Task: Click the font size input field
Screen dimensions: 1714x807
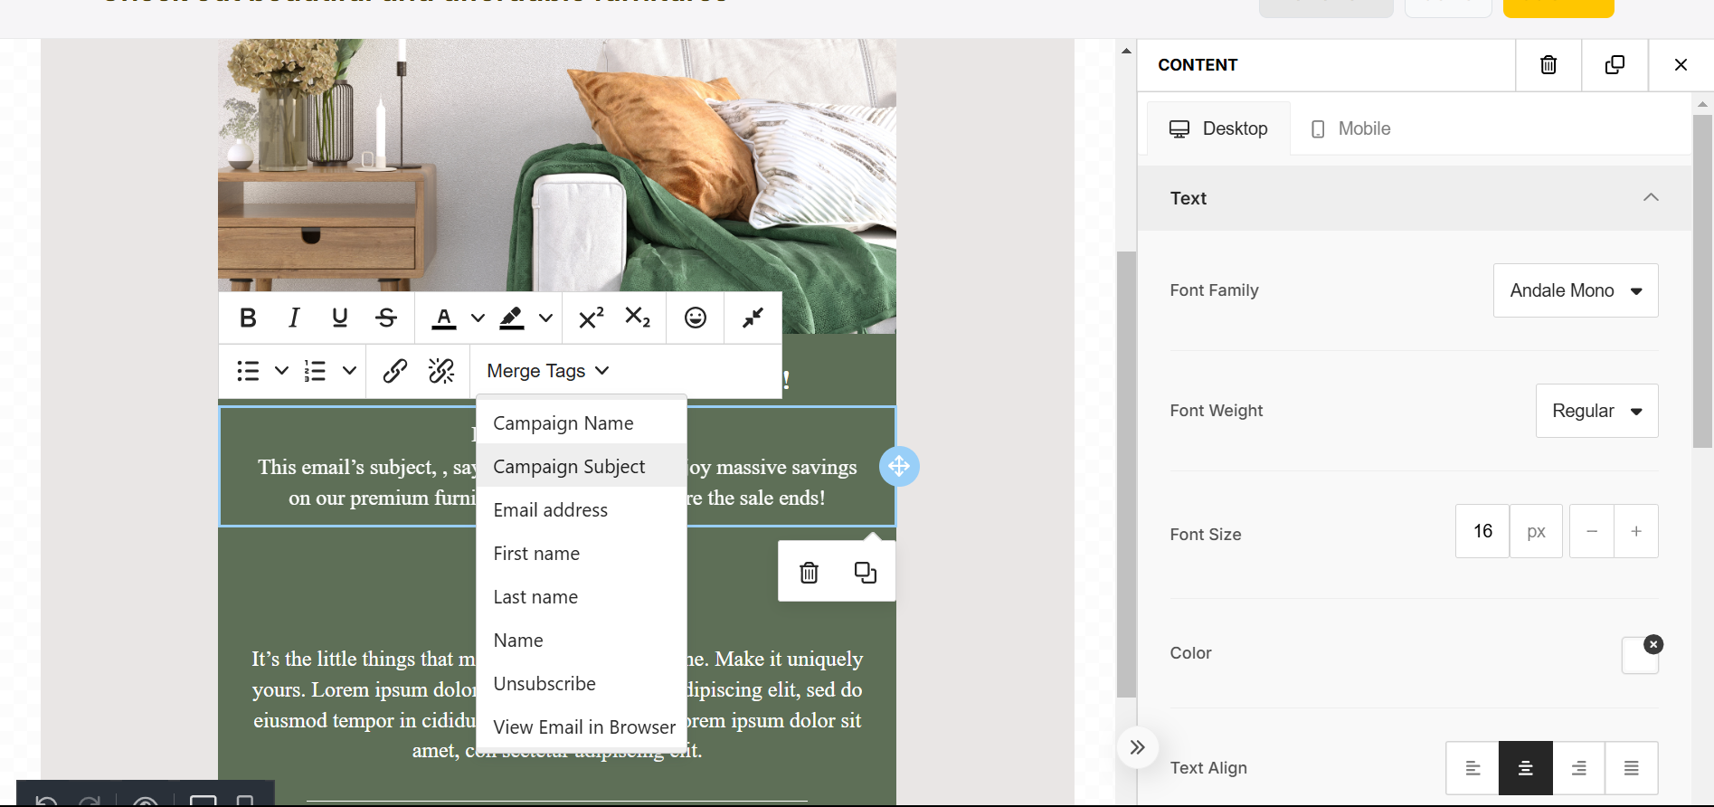Action: point(1482,531)
